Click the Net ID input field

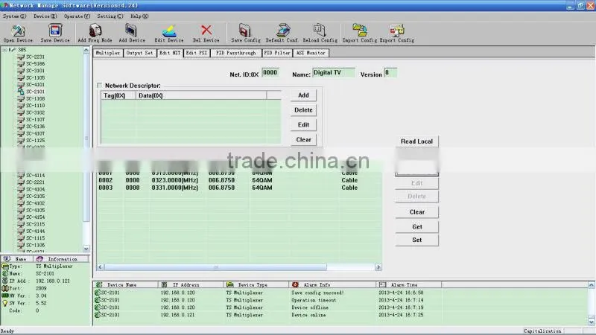(x=270, y=72)
